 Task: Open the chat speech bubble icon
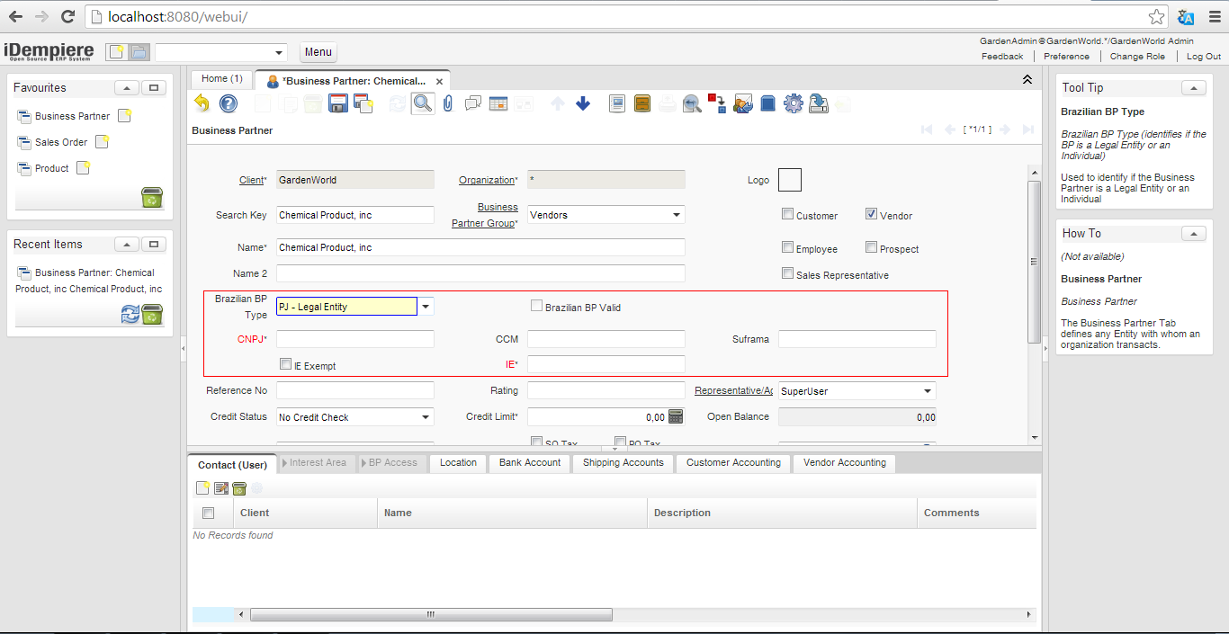[x=473, y=103]
